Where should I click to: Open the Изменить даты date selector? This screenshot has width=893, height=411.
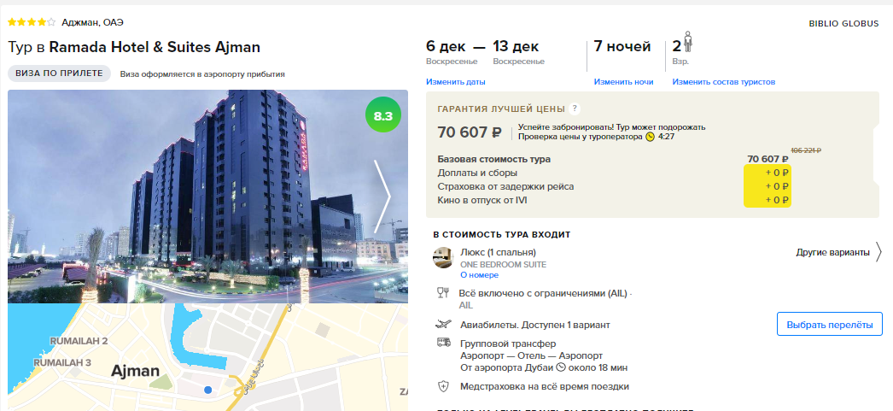[x=456, y=81]
